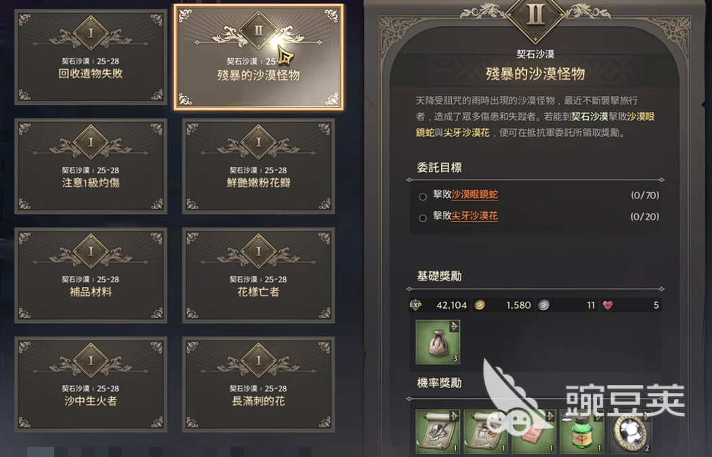Viewport: 712px width, 457px height.
Task: Click the silver gem coin reward icon
Action: click(631, 431)
